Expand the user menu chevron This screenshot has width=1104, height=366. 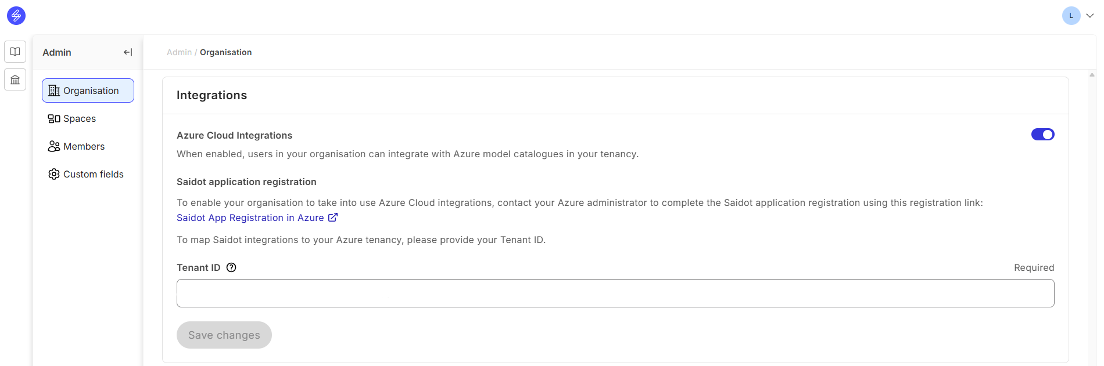1090,16
